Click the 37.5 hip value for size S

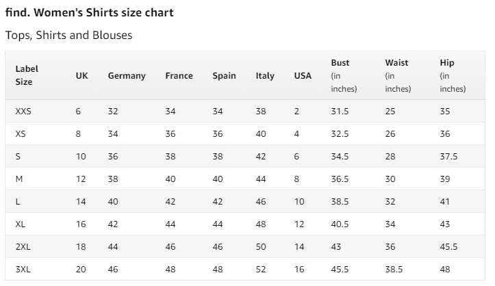[x=448, y=157]
